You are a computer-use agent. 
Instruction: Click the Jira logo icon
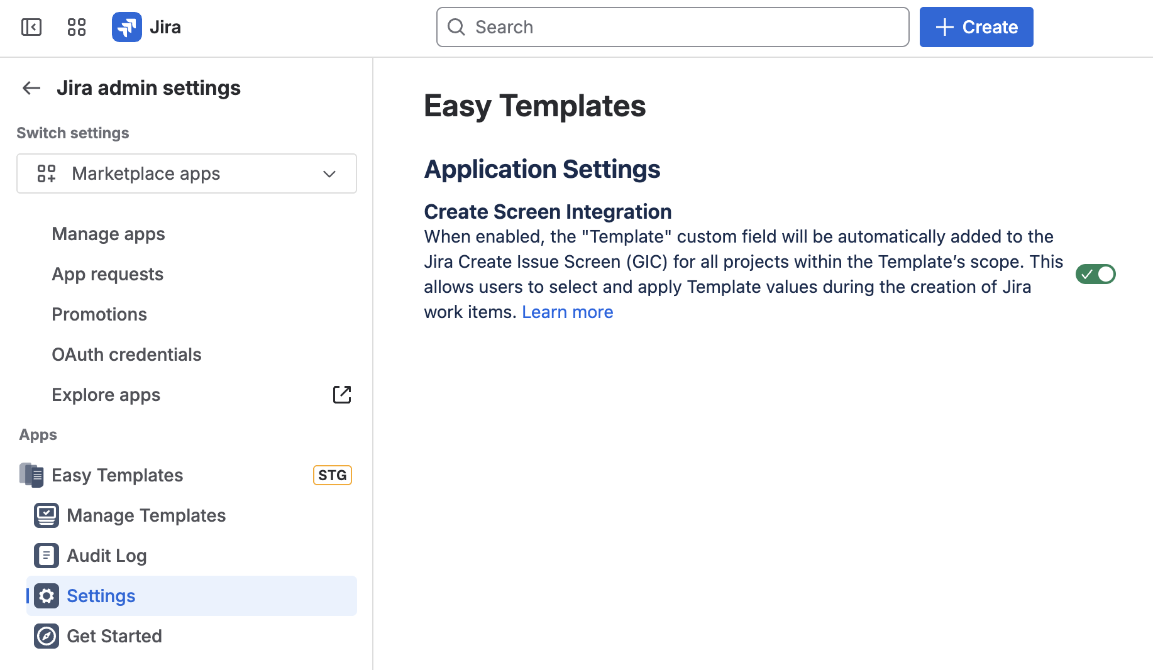click(x=127, y=27)
